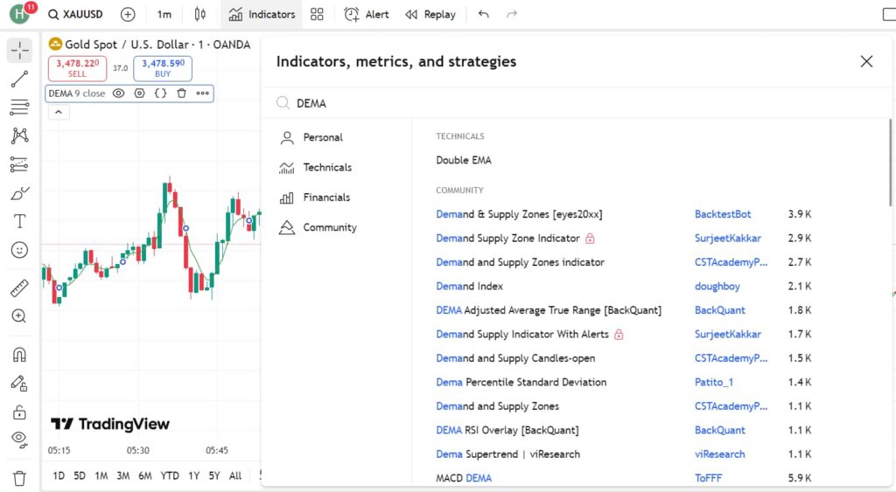This screenshot has height=492, width=896.
Task: Add the Double EMA indicator
Action: 464,161
